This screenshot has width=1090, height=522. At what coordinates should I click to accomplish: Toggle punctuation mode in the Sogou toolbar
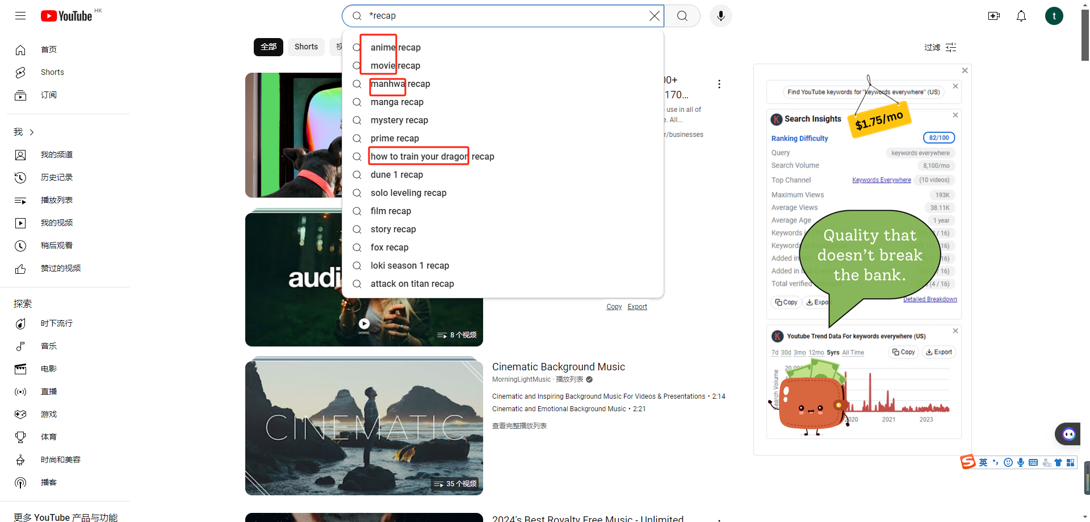tap(995, 462)
